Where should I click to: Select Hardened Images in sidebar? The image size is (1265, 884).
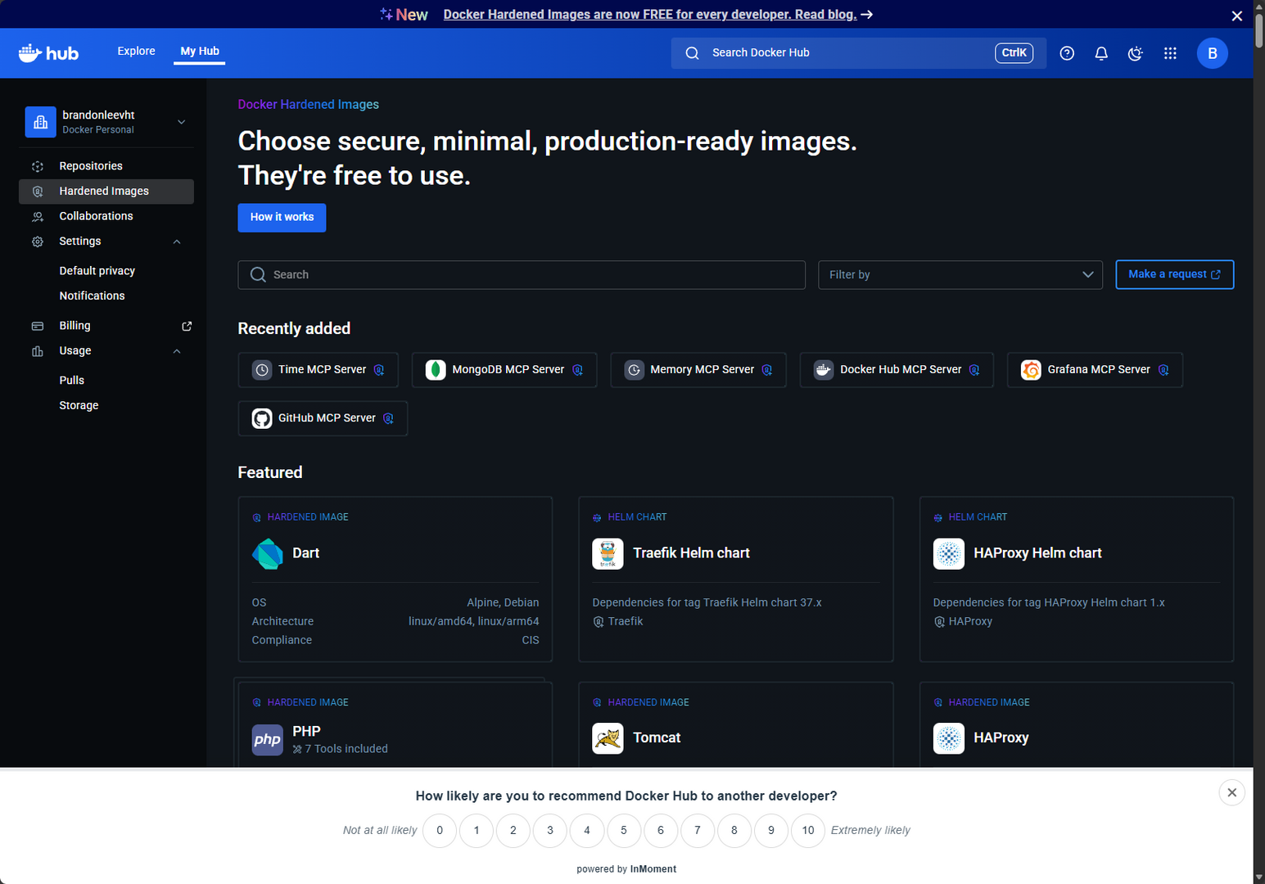[x=106, y=192]
